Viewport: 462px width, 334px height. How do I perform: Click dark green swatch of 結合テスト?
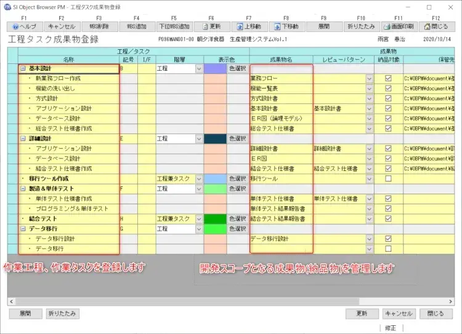tap(215, 218)
